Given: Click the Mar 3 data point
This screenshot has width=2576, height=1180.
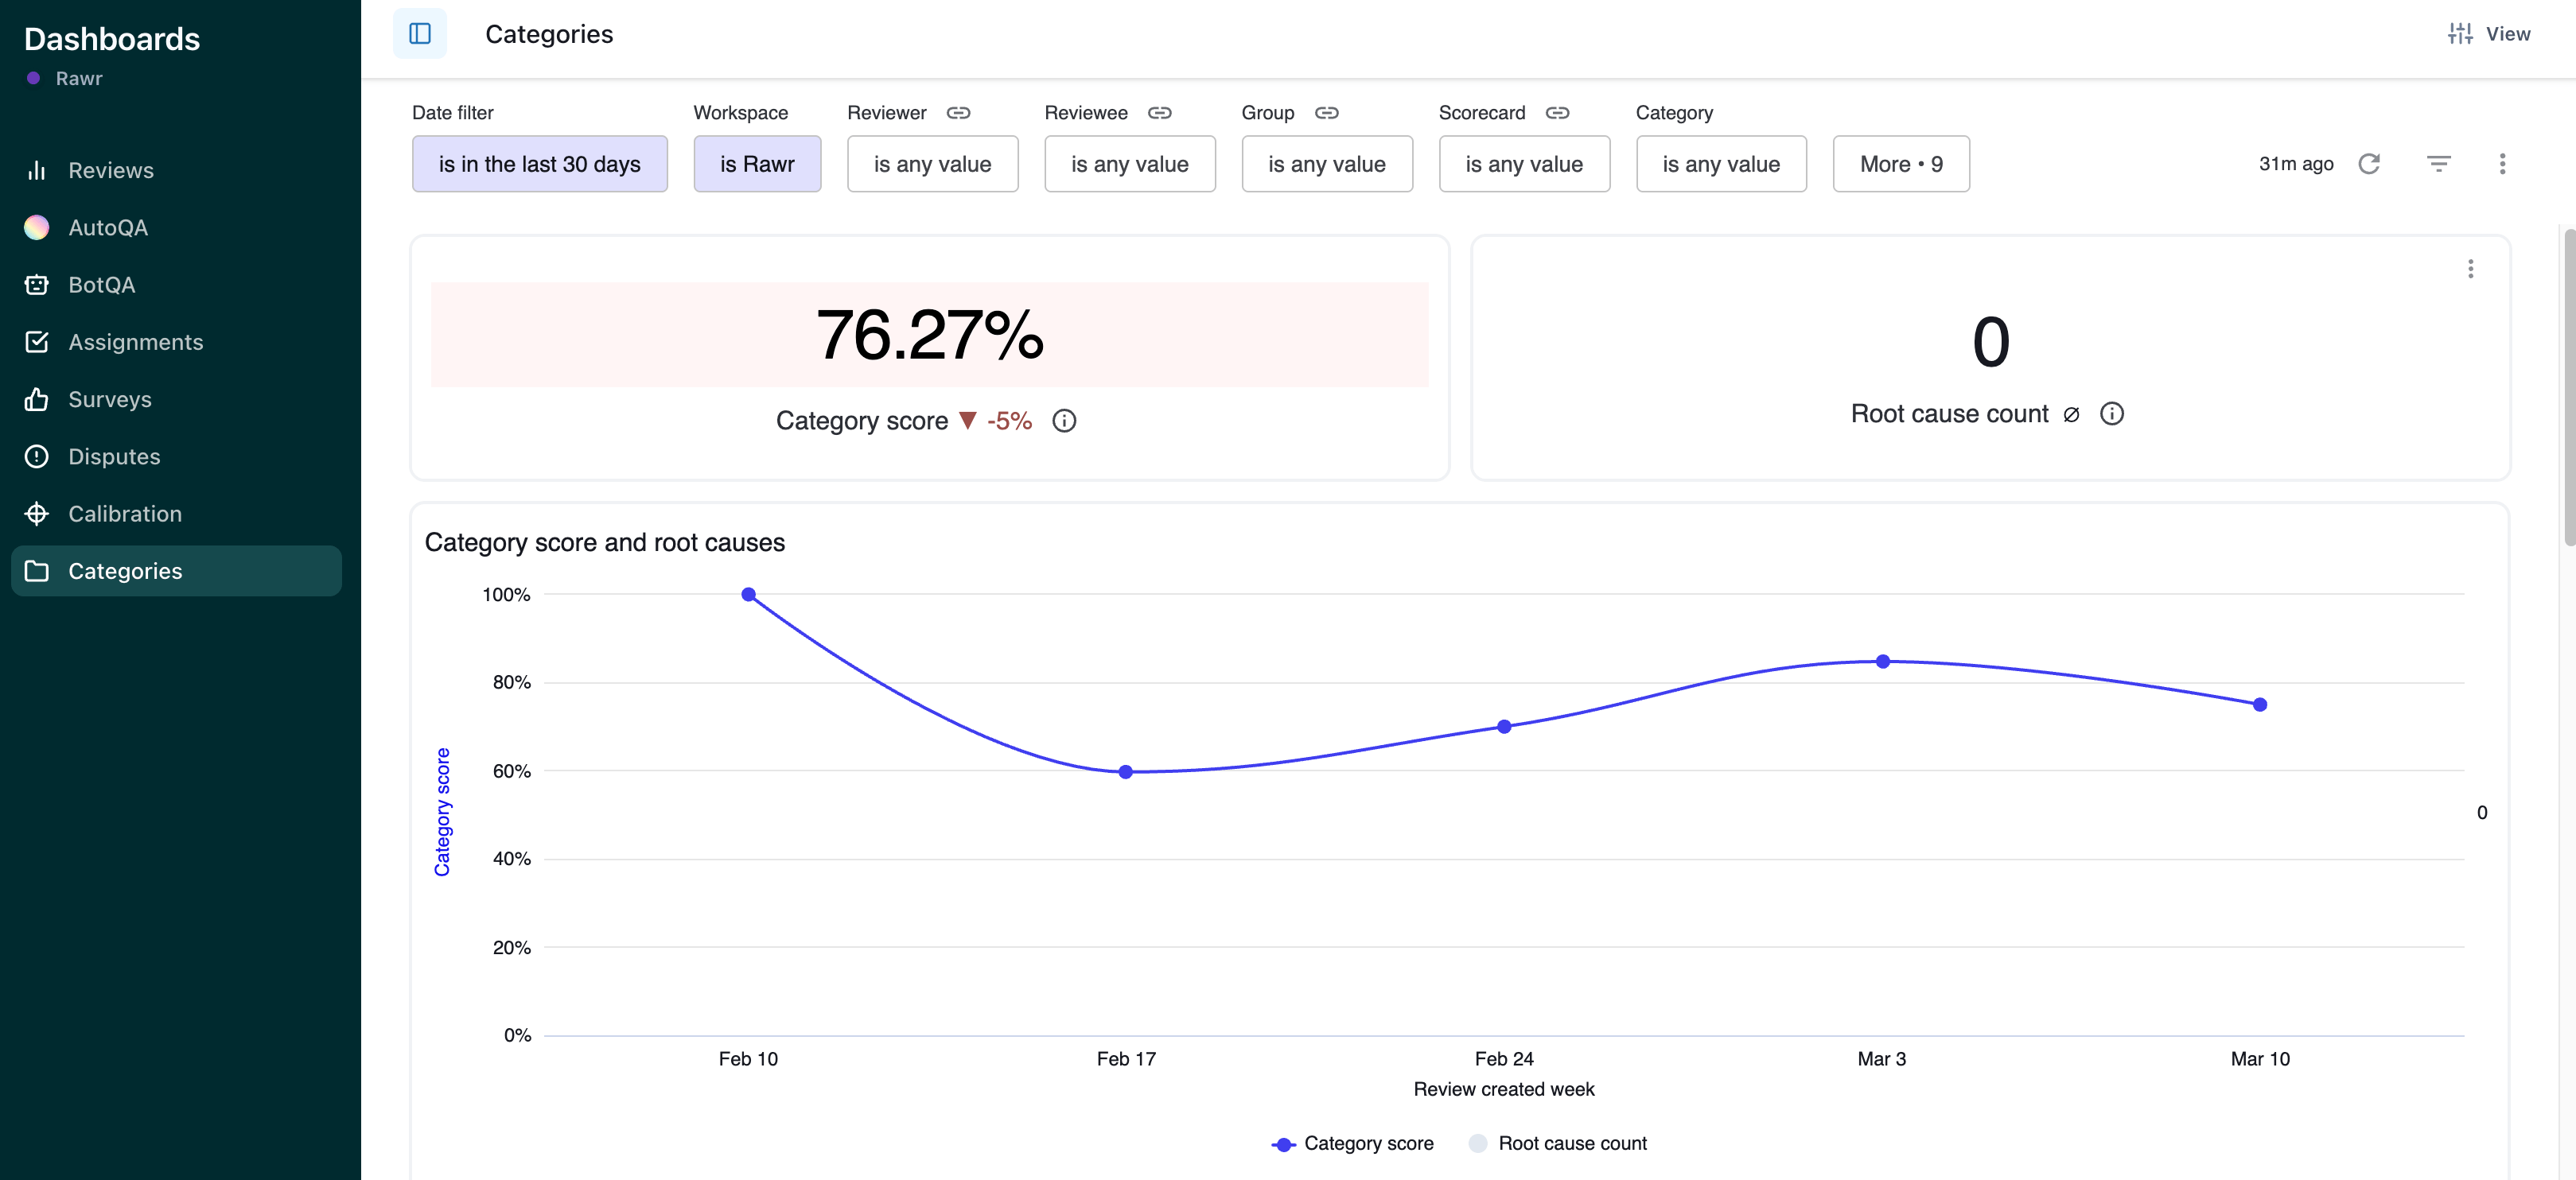Looking at the screenshot, I should 1882,662.
